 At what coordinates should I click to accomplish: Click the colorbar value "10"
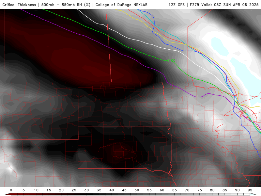click(x=36, y=190)
